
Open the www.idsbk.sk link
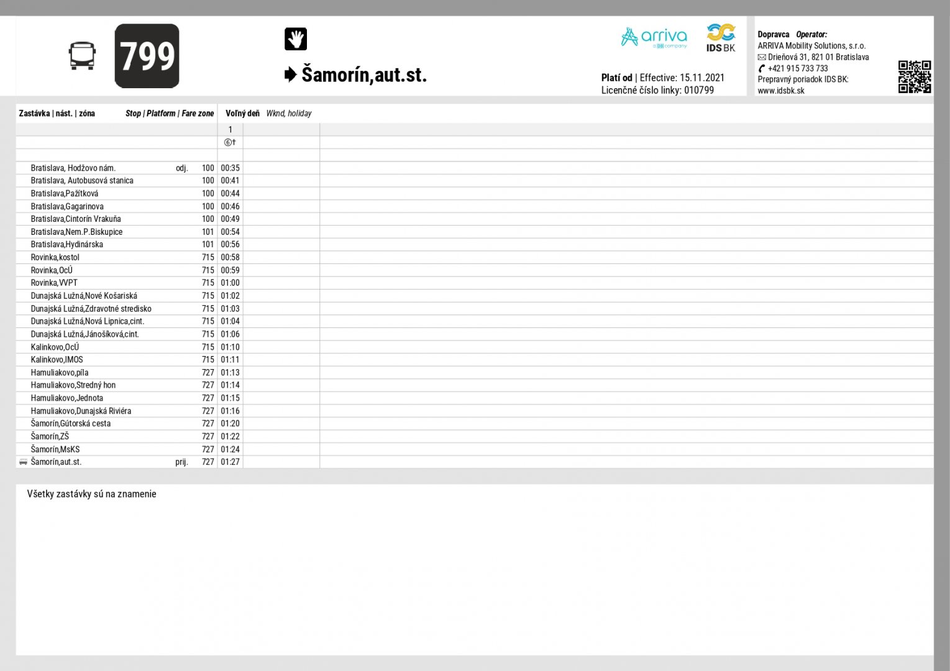(781, 91)
